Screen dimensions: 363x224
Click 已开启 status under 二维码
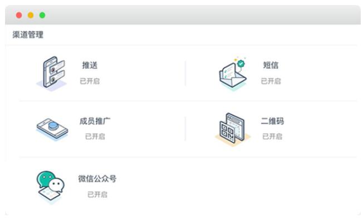[272, 136]
